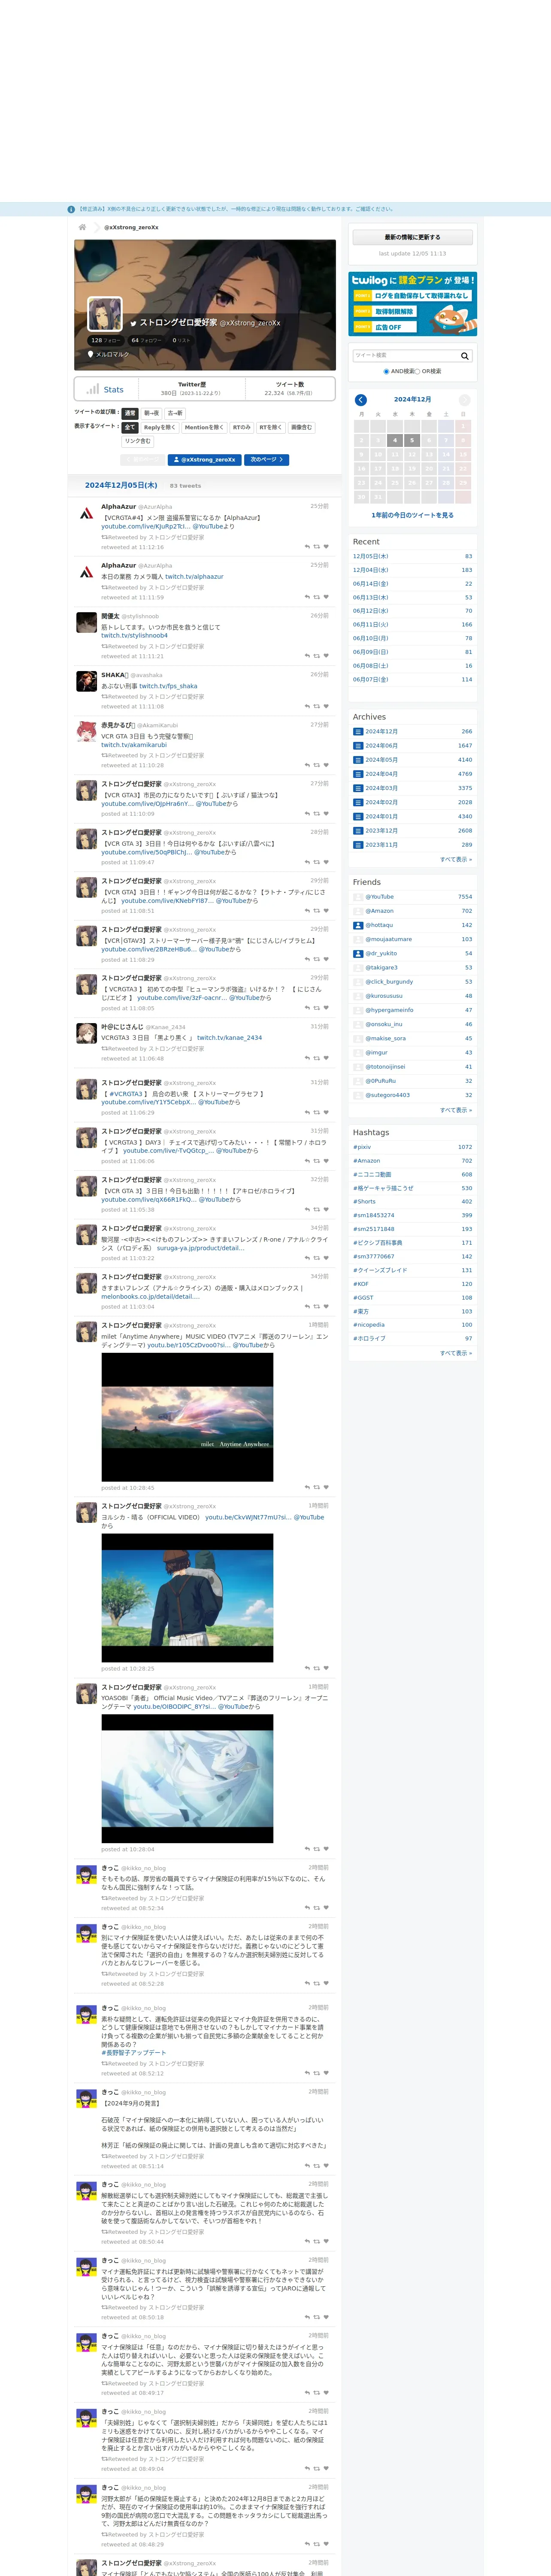Open hashtag #pixiv
Screen dimensions: 551x2576
[362, 1147]
